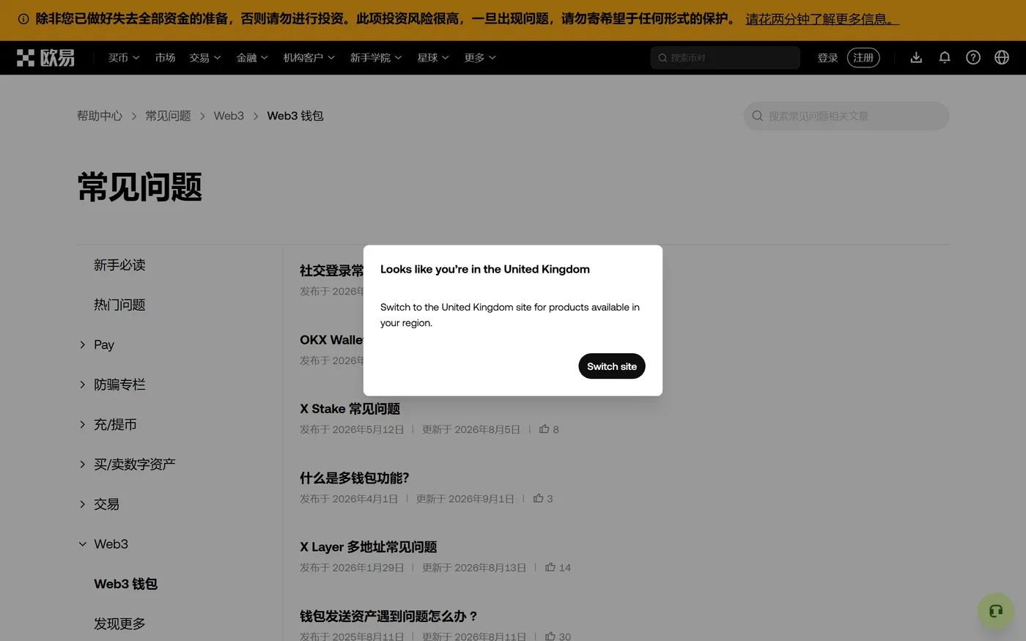Click the Switch site button
This screenshot has width=1026, height=641.
tap(612, 366)
